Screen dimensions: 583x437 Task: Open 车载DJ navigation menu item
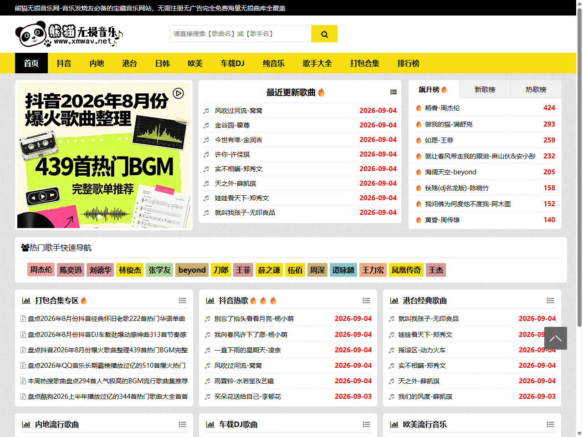(233, 63)
